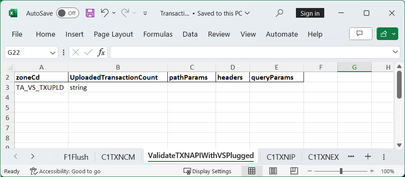Viewport: 405px width, 177px height.
Task: Open the Formulas ribbon tab
Action: coord(158,34)
